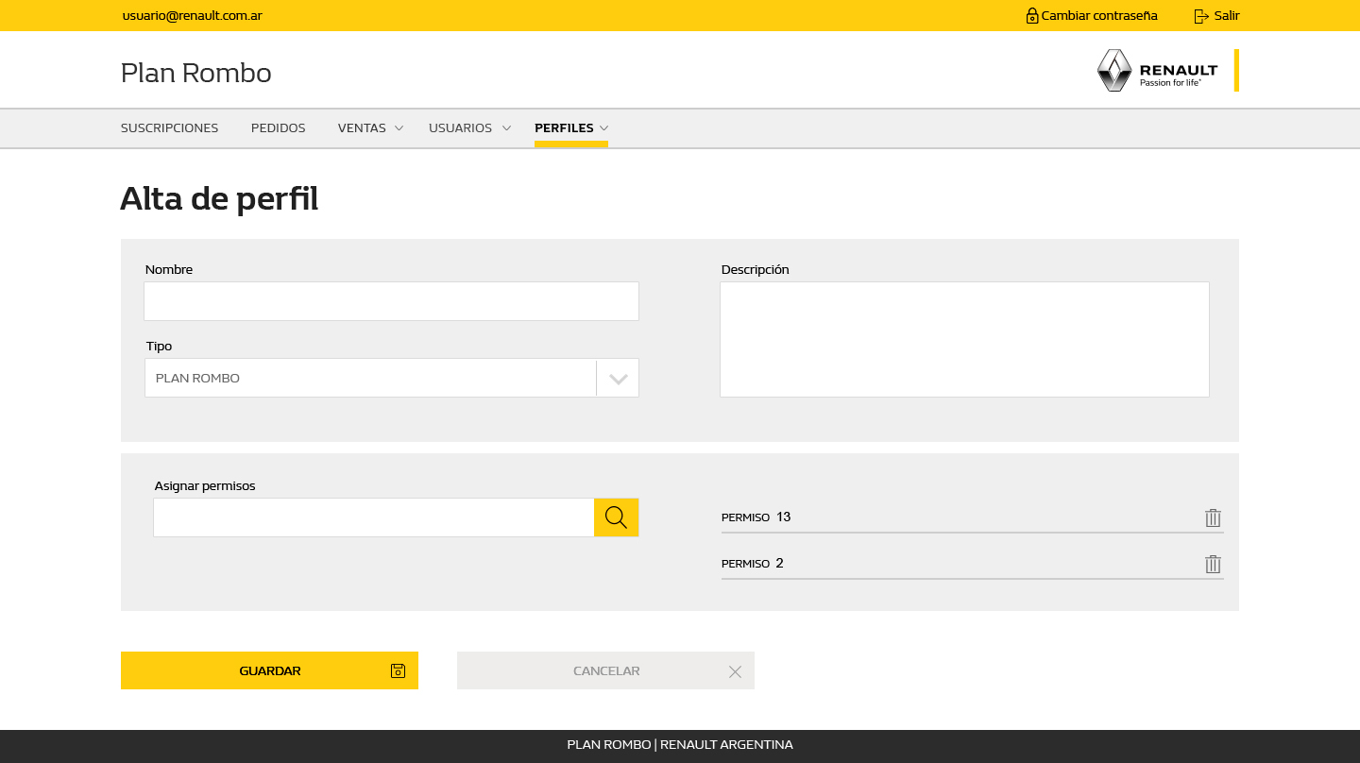
Task: Expand the Ventas menu chevron
Action: point(399,127)
